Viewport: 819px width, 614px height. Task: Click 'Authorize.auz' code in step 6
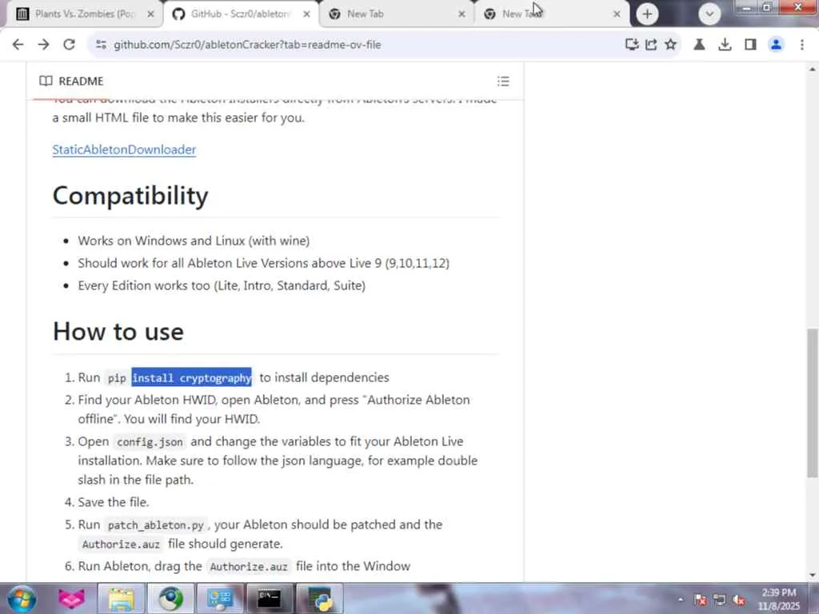(x=249, y=567)
